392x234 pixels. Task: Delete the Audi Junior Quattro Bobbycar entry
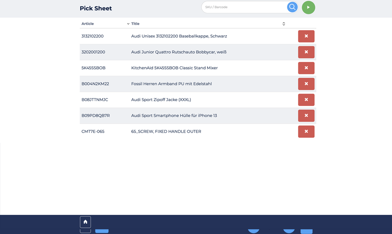(x=306, y=52)
